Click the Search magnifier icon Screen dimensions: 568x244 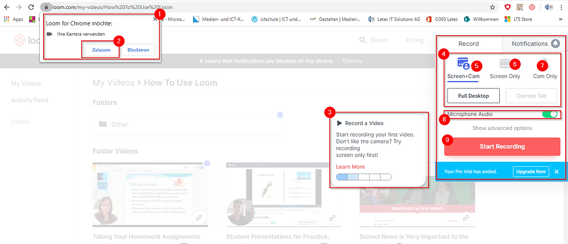click(362, 40)
